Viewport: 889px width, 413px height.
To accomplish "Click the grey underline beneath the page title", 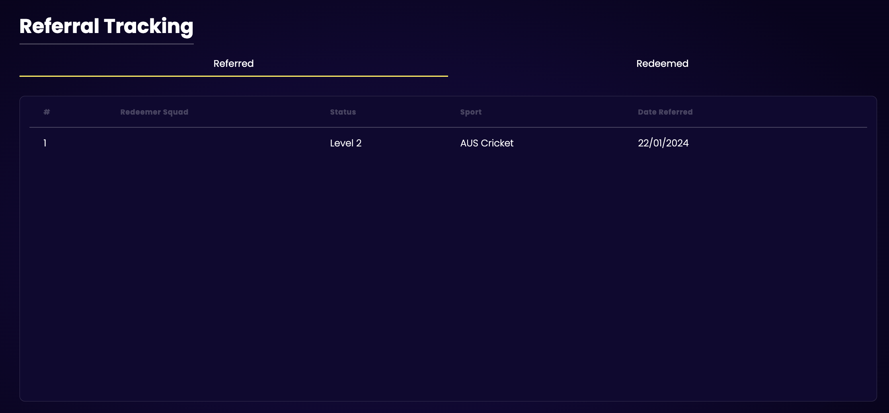I will point(106,44).
